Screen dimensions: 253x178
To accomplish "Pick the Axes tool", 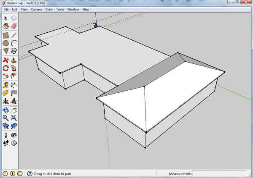I will click(5, 101).
